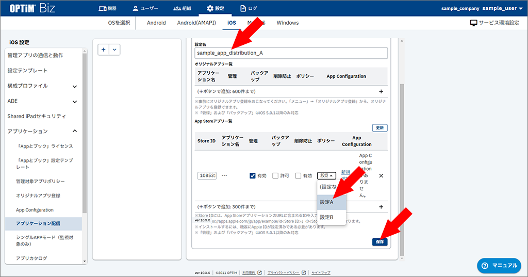
Task: Click the 更新 refresh button
Action: click(380, 128)
